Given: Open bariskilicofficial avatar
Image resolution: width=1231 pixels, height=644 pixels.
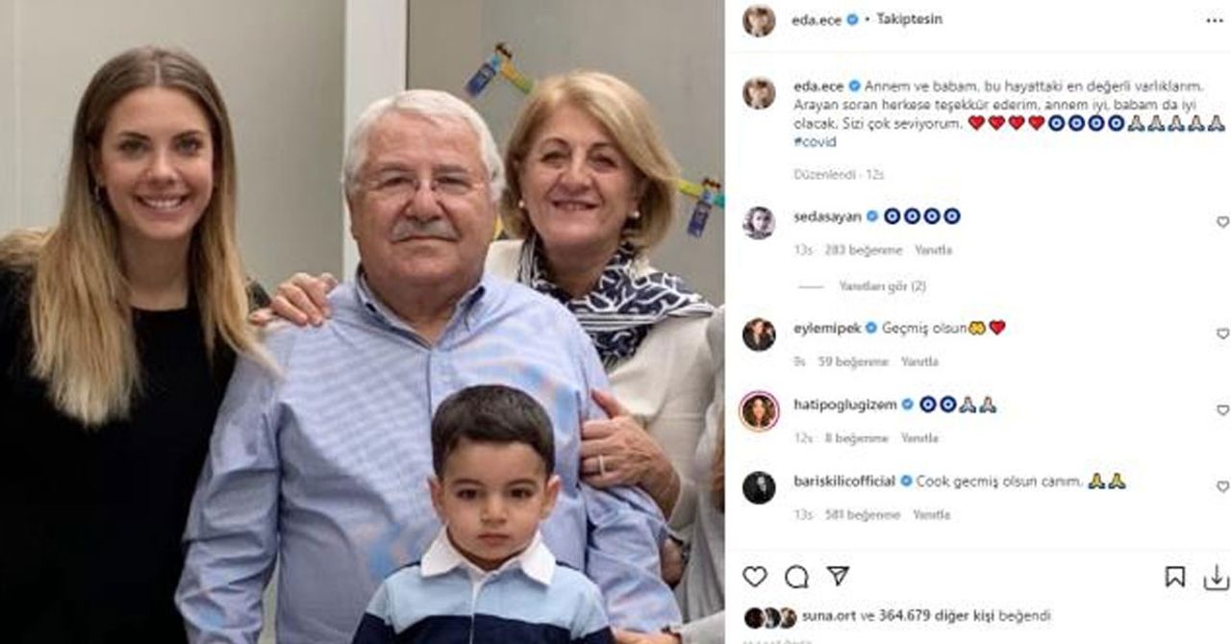Looking at the screenshot, I should [x=759, y=486].
